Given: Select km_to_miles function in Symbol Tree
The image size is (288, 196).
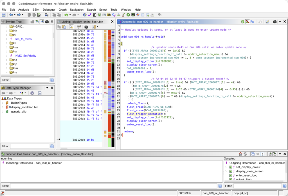Looking at the screenshot, I should (24, 39).
